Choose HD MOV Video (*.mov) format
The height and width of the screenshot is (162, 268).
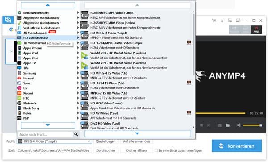[136, 106]
